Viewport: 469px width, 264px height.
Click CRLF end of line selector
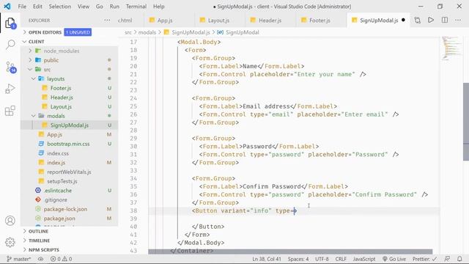point(341,259)
